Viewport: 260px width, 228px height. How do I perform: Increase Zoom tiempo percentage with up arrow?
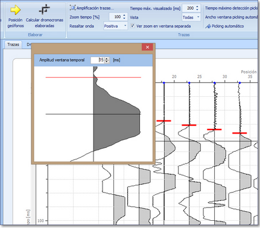124,15
